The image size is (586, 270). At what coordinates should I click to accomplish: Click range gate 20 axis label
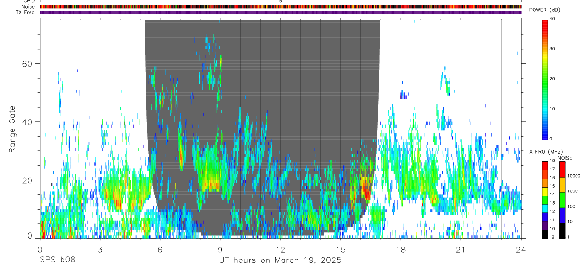click(27, 180)
